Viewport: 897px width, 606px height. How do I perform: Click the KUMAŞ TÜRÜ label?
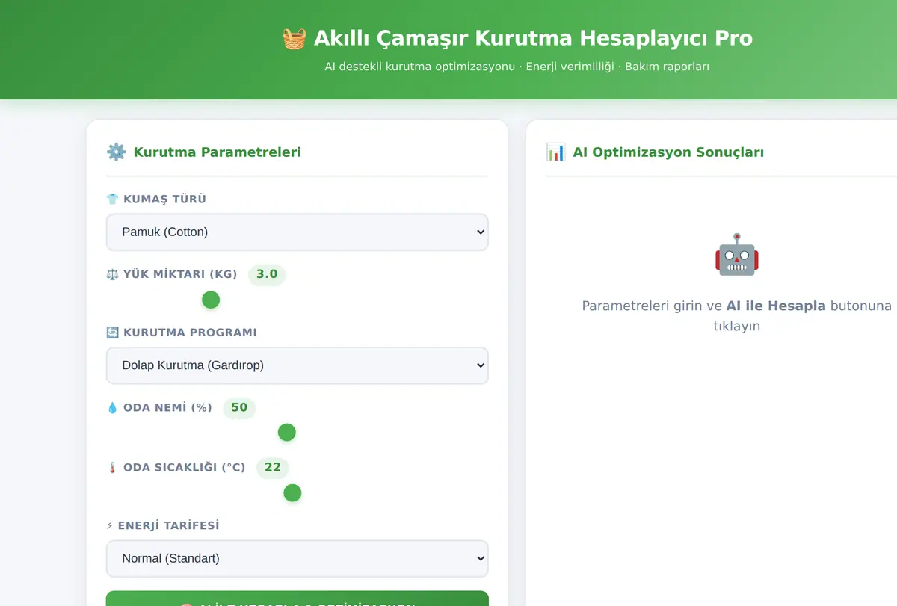point(164,200)
